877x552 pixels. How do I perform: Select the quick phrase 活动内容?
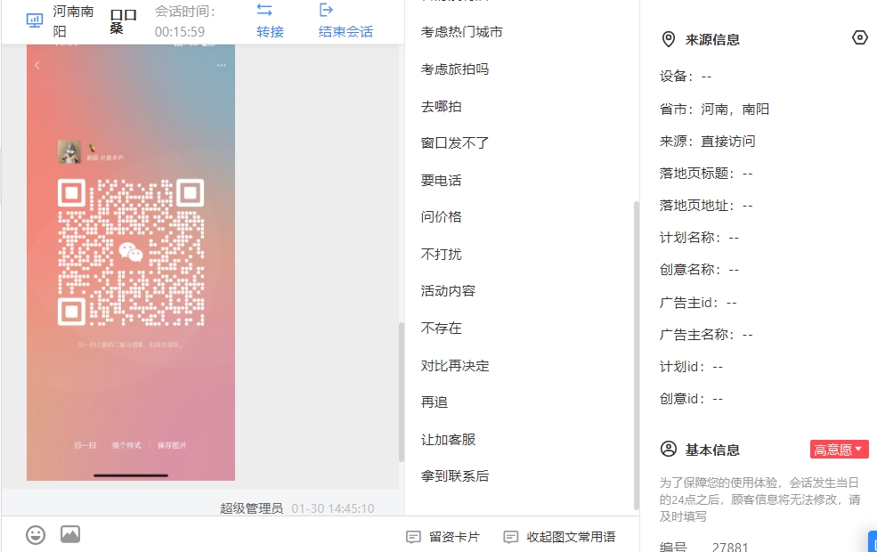[448, 291]
